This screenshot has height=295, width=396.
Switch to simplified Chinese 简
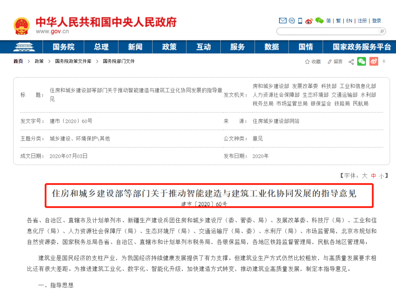pyautogui.click(x=328, y=21)
